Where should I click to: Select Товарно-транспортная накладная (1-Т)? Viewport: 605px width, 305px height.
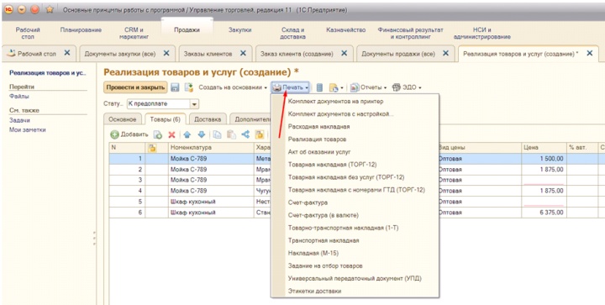coord(344,228)
